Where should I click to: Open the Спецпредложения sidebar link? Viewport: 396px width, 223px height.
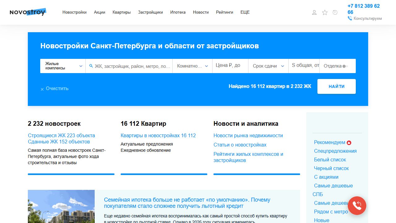(335, 151)
